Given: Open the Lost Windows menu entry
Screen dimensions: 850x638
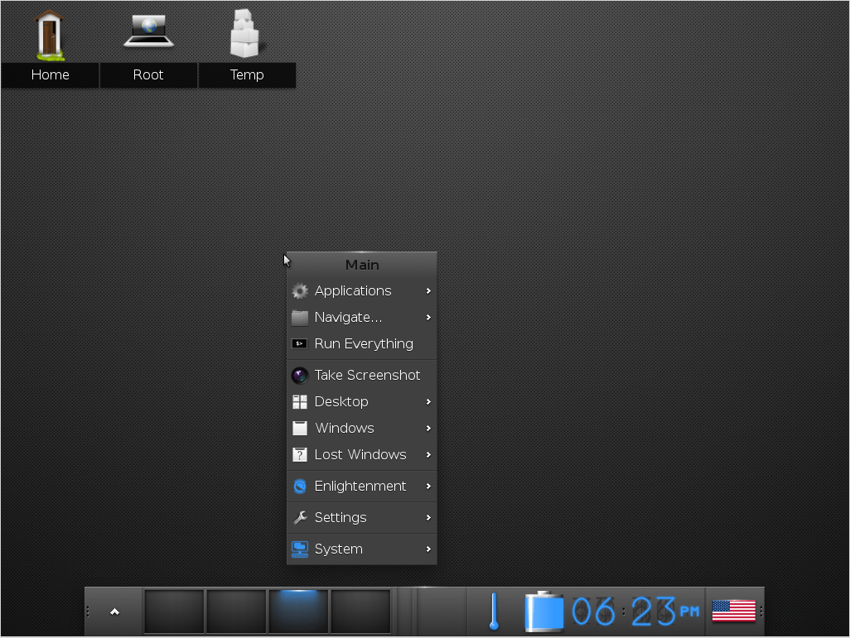Looking at the screenshot, I should (x=361, y=454).
